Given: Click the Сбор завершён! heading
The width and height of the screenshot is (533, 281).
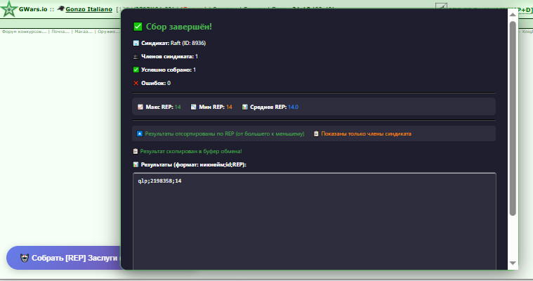Looking at the screenshot, I should 179,27.
